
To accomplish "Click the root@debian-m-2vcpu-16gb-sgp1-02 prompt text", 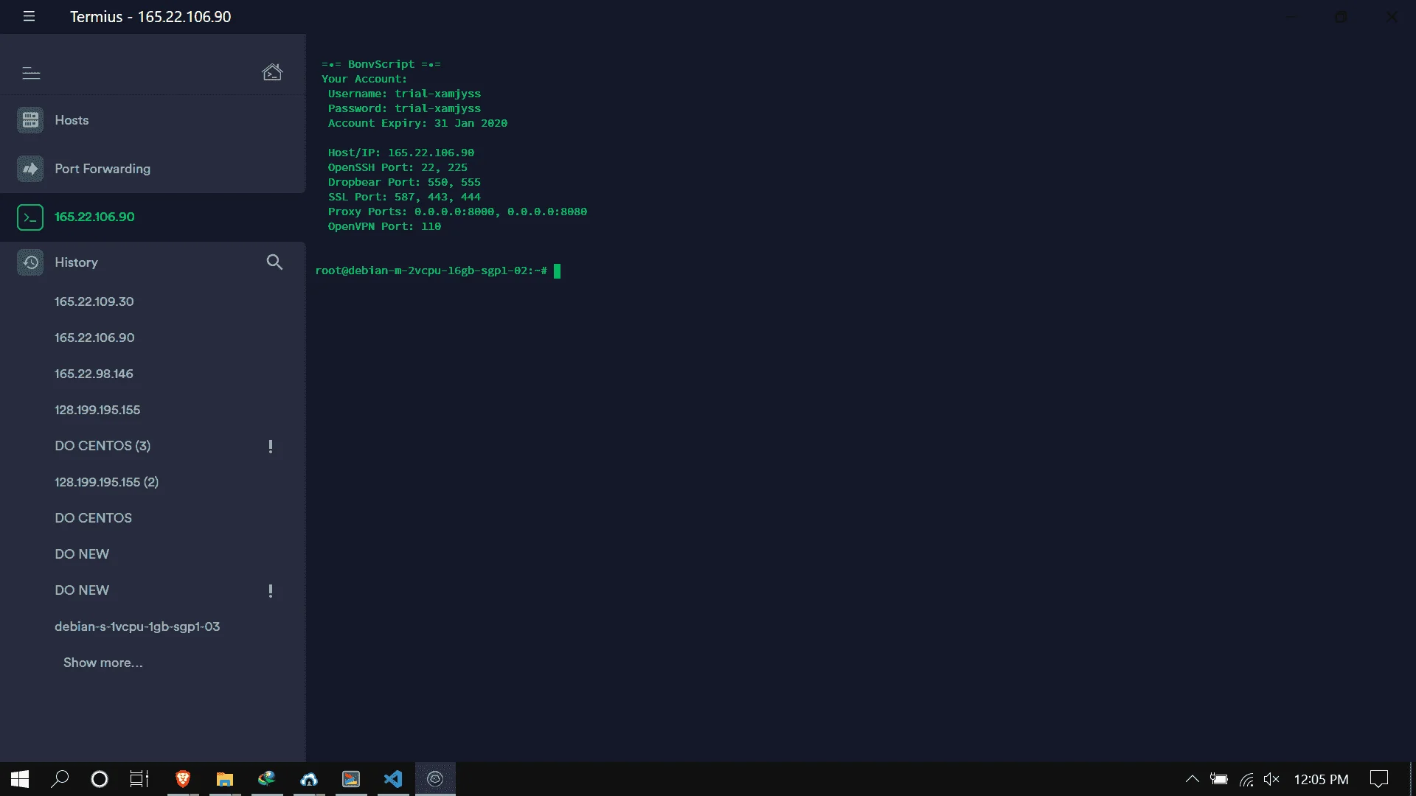I will [x=431, y=270].
